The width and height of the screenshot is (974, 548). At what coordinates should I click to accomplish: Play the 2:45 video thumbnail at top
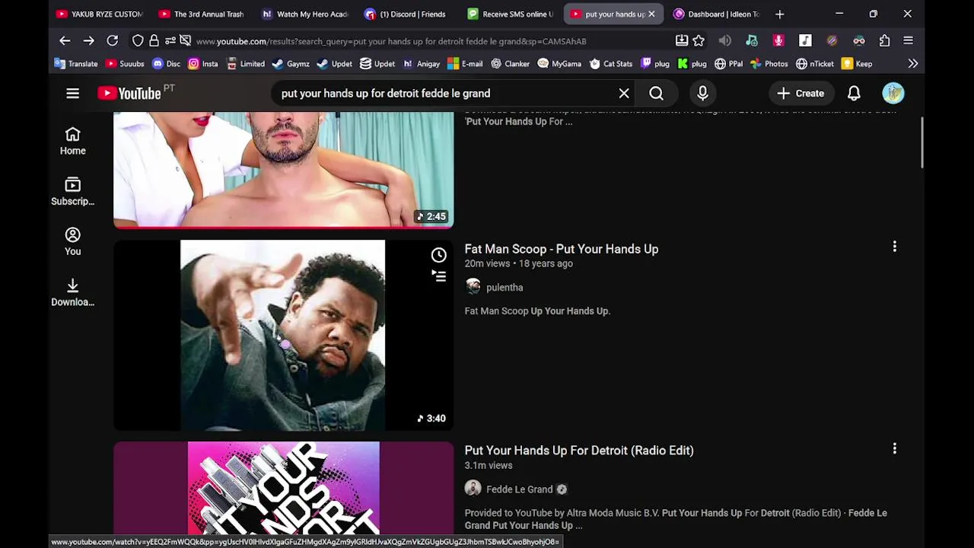[283, 170]
